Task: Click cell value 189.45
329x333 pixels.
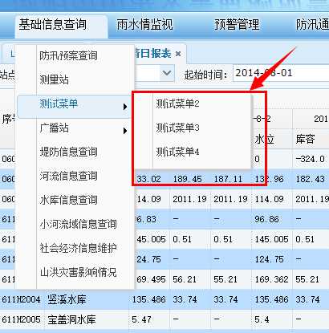Action: coord(187,179)
